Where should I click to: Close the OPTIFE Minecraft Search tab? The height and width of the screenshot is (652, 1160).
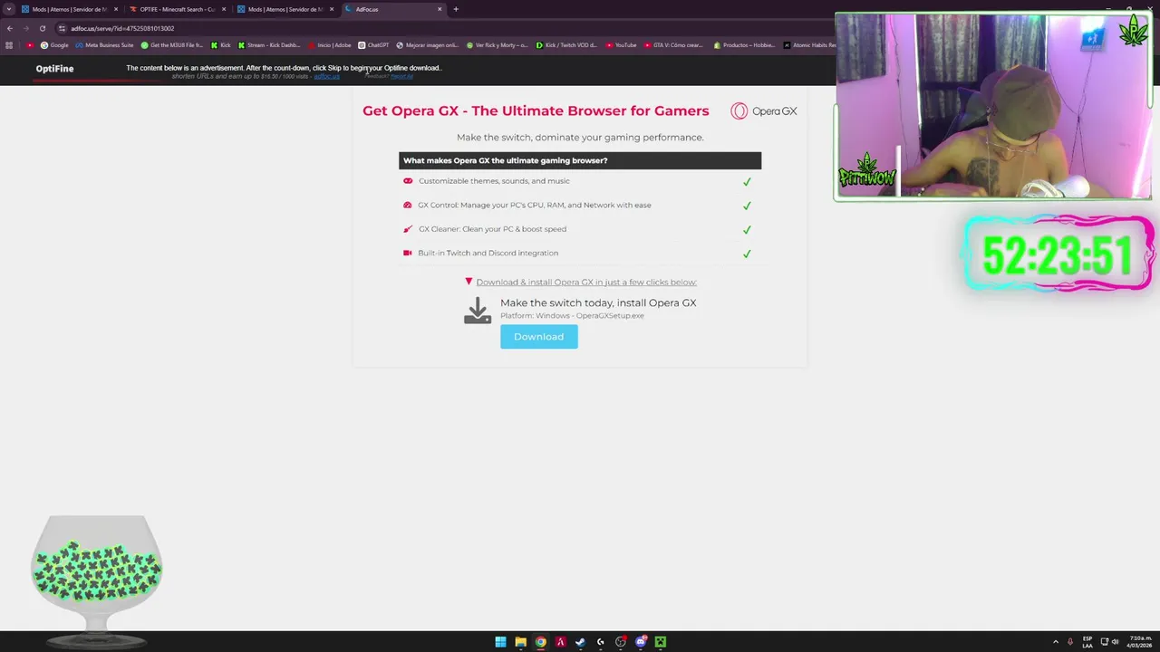pyautogui.click(x=224, y=9)
